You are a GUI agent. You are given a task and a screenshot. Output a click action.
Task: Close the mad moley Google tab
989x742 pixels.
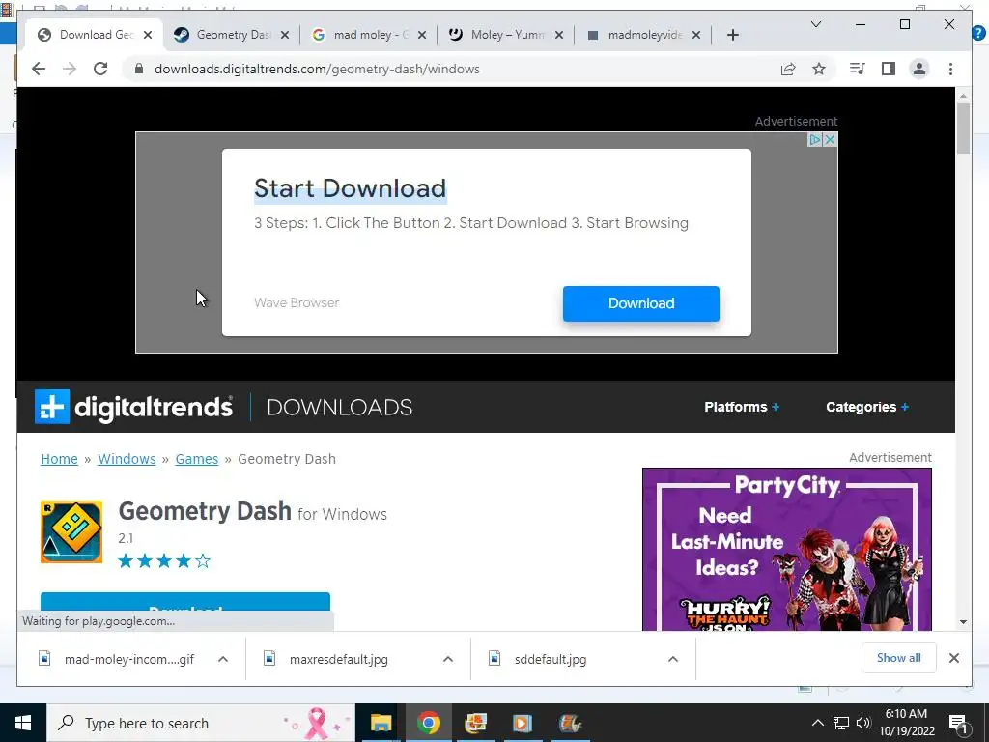click(422, 35)
